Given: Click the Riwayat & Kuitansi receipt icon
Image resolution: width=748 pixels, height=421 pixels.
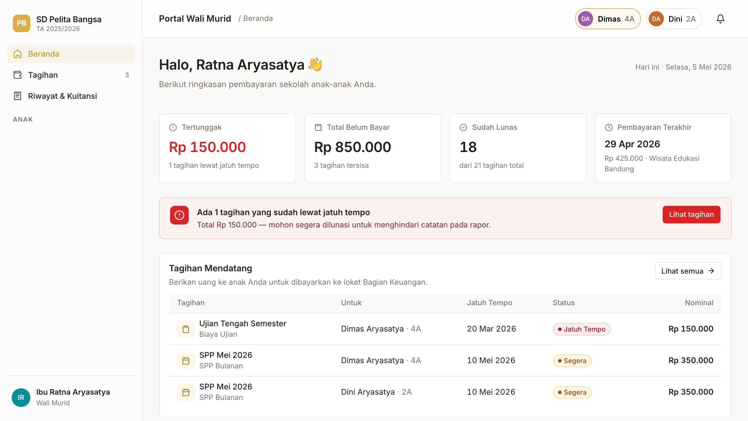Looking at the screenshot, I should click(18, 96).
